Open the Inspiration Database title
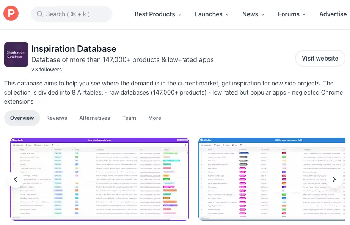This screenshot has height=225, width=350. 74,49
